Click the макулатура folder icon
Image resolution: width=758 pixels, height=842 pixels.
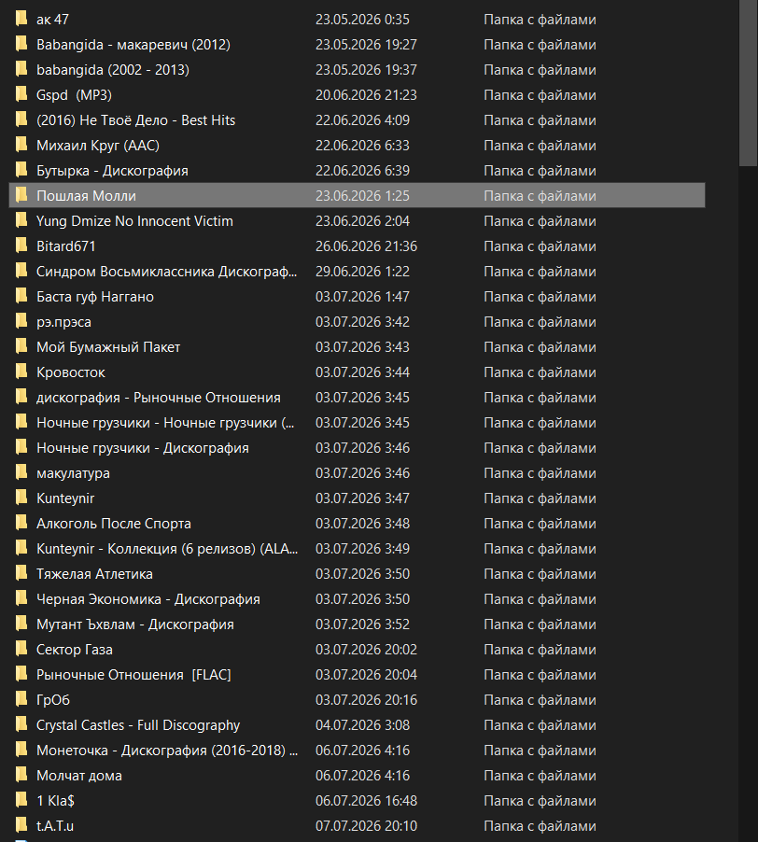(x=21, y=473)
